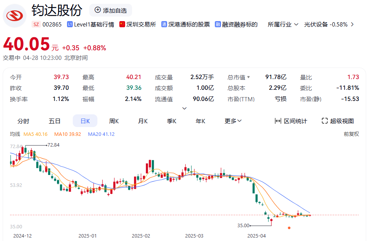Click the 委比 value -11.81%
The height and width of the screenshot is (241, 370).
(x=348, y=88)
